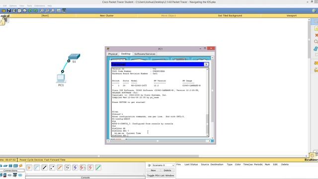Switch to the Desktop tab in PC1 window
The image size is (318, 179).
click(x=126, y=54)
